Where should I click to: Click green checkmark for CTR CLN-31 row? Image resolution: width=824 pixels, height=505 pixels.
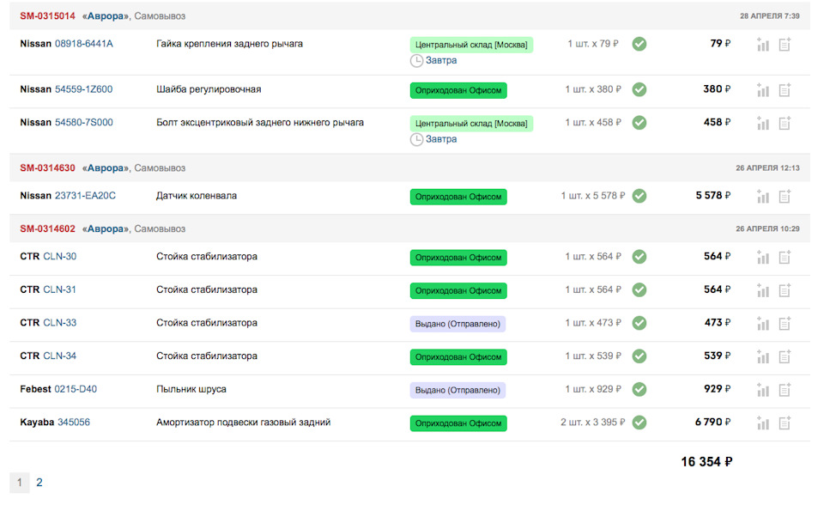[639, 290]
